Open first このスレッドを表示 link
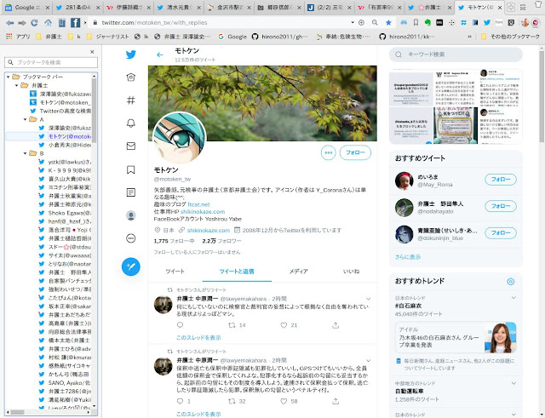Image resolution: width=545 pixels, height=418 pixels. point(198,338)
